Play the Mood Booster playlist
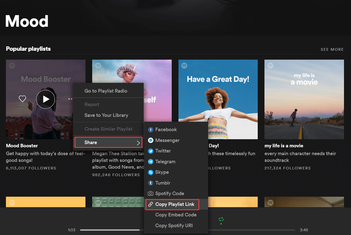Screen dimensions: 351x235 pyautogui.click(x=46, y=99)
